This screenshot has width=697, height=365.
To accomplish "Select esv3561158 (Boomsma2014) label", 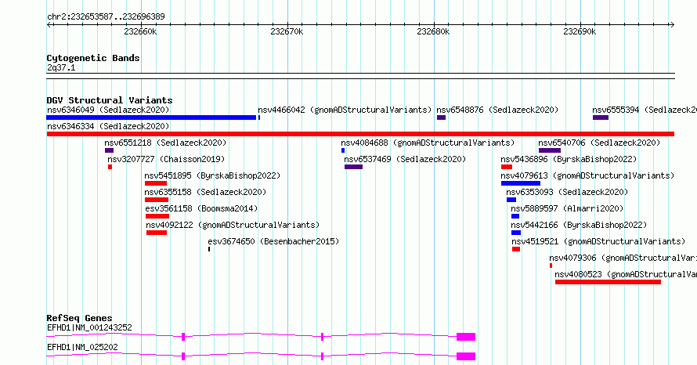I will [x=201, y=208].
